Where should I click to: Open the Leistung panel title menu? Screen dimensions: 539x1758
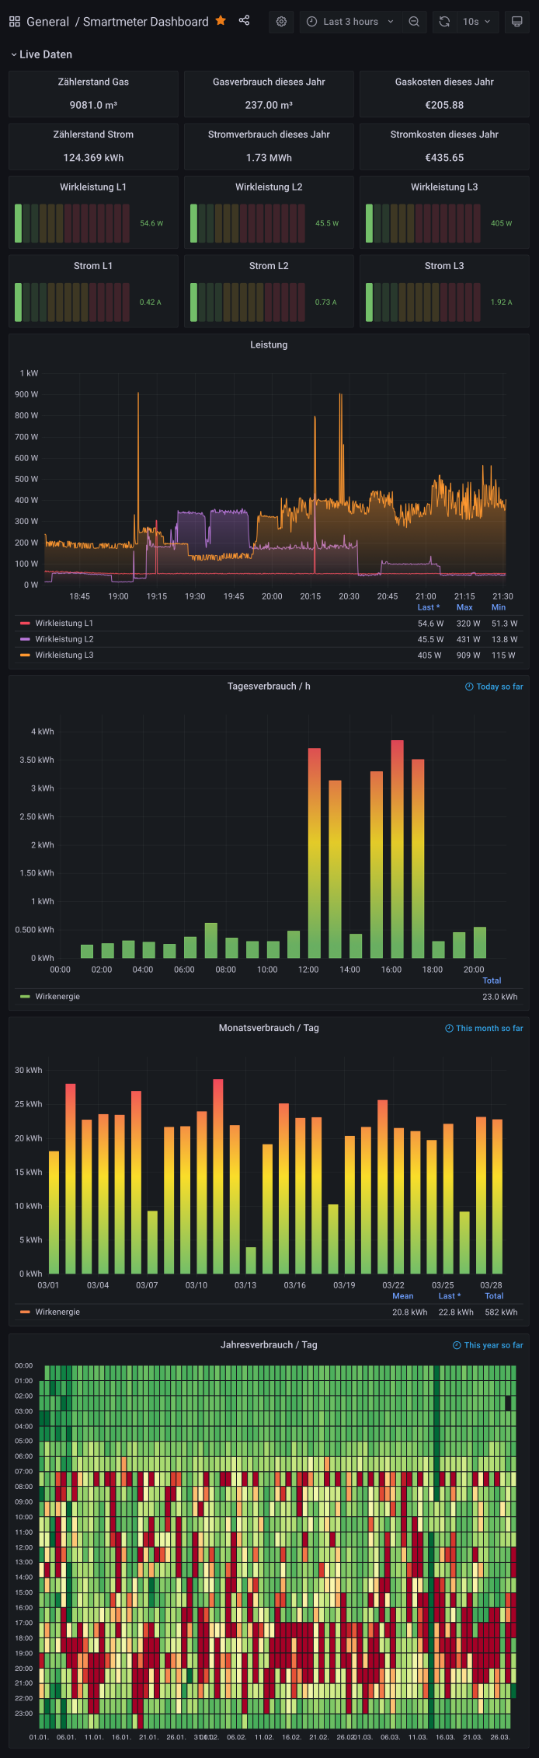(269, 344)
